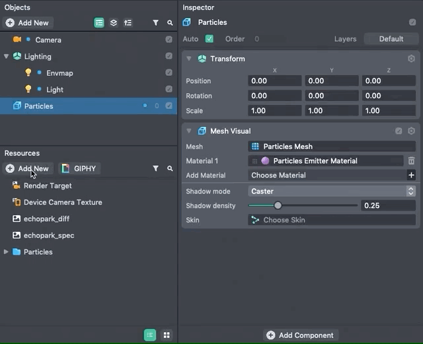
Task: Click the Inspector Particles object icon
Action: coord(186,22)
